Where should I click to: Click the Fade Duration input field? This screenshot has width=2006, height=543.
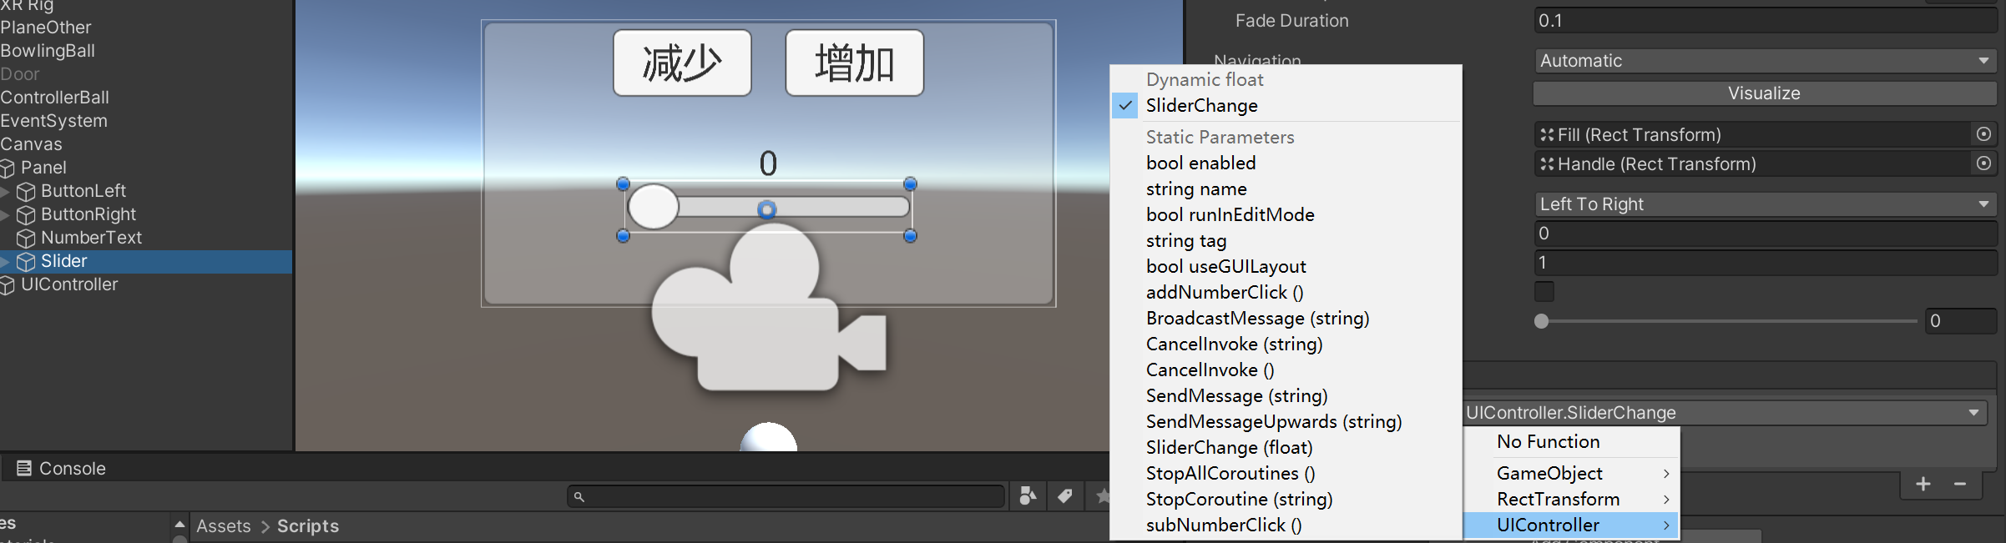point(1764,21)
